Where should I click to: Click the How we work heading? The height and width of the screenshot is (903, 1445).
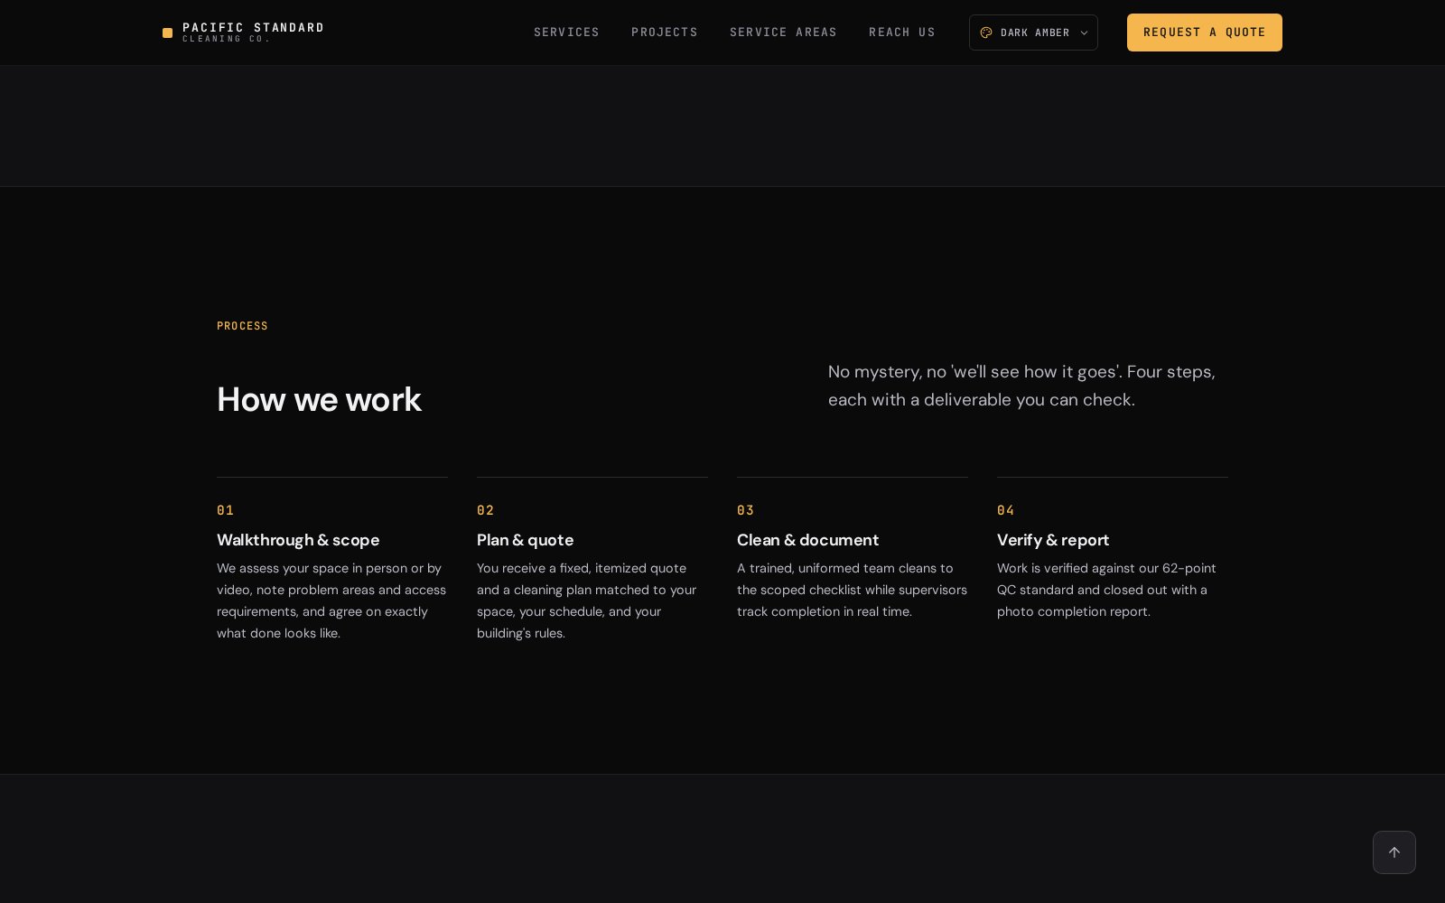[x=319, y=399]
